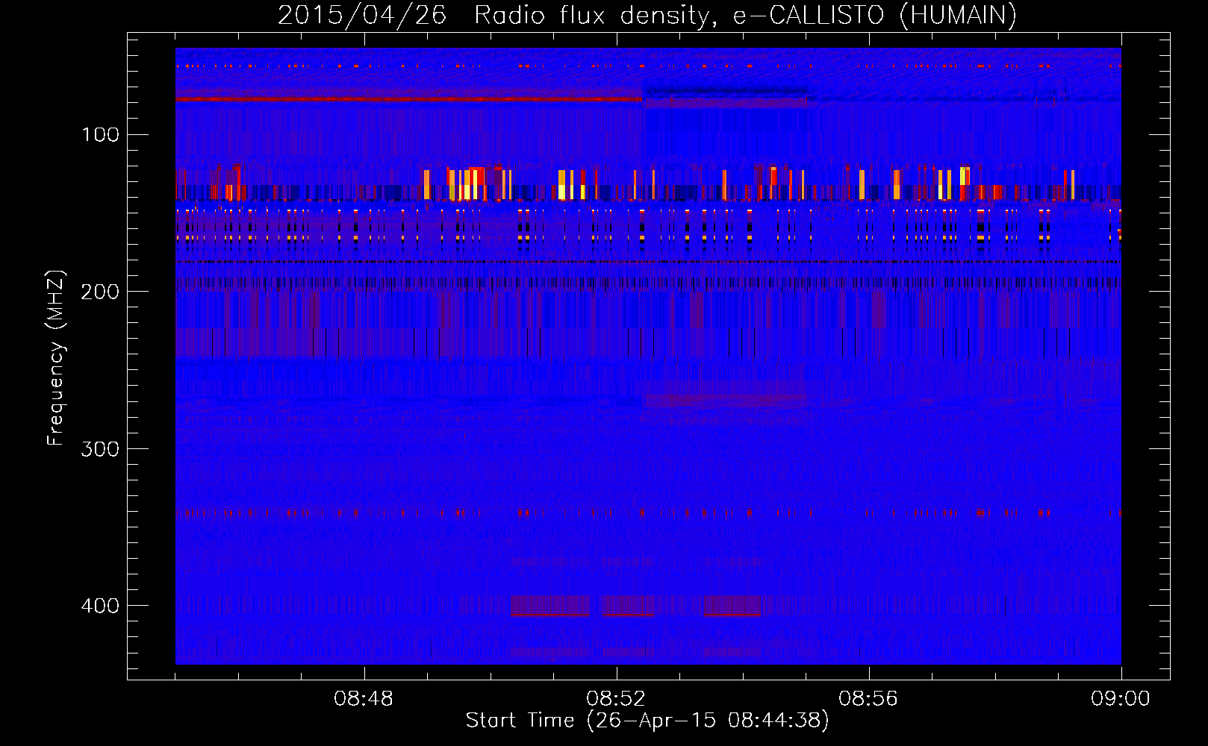Click the 100 frequency tick label
This screenshot has height=746, width=1208.
[x=101, y=135]
